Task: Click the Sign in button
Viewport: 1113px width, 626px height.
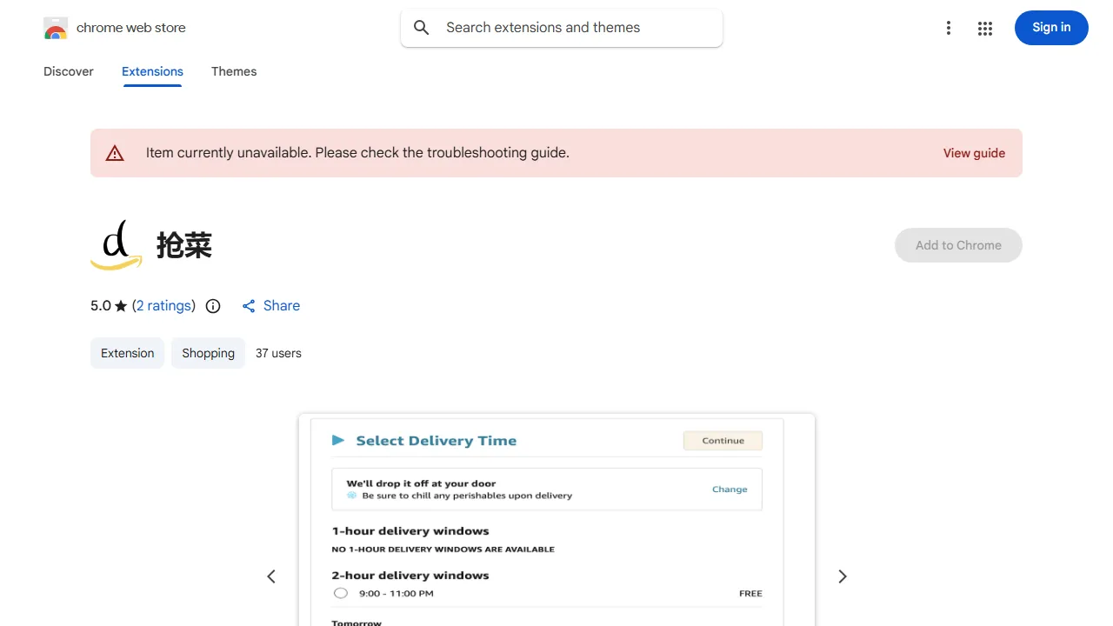Action: (1050, 28)
